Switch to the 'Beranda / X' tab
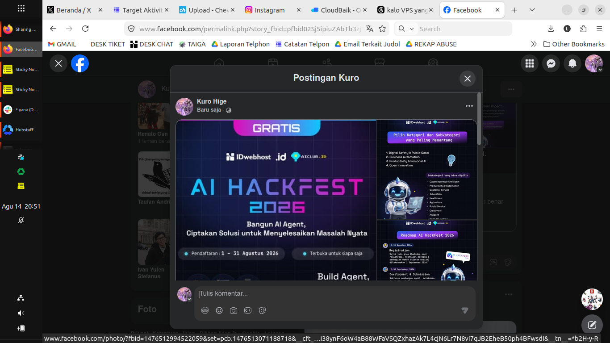Image resolution: width=610 pixels, height=343 pixels. (75, 10)
